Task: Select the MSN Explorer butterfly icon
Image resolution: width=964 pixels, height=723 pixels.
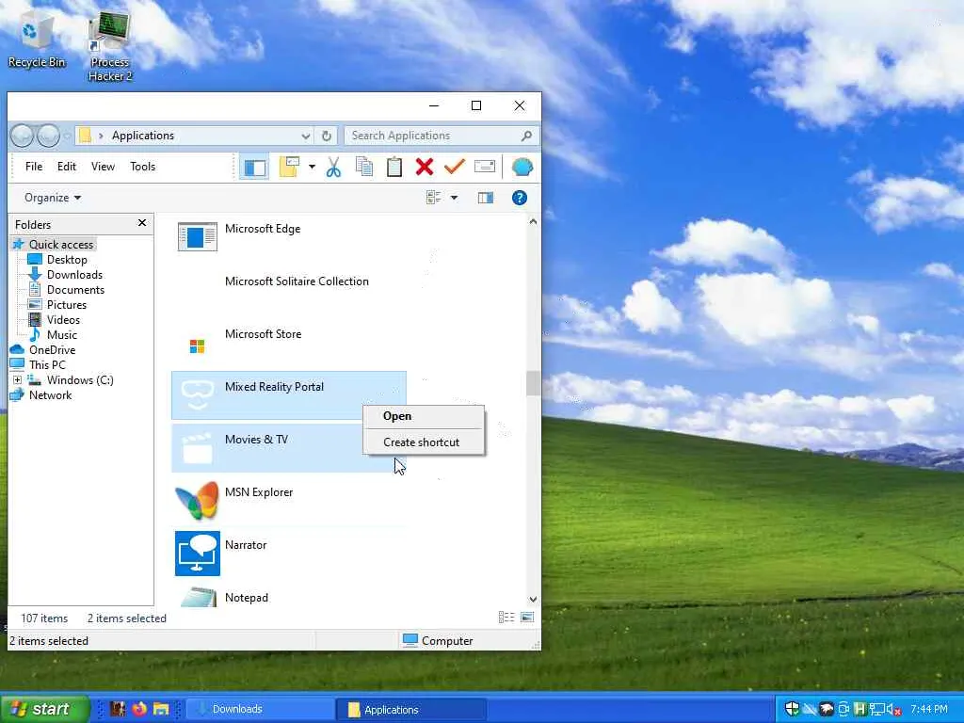Action: coord(197,501)
